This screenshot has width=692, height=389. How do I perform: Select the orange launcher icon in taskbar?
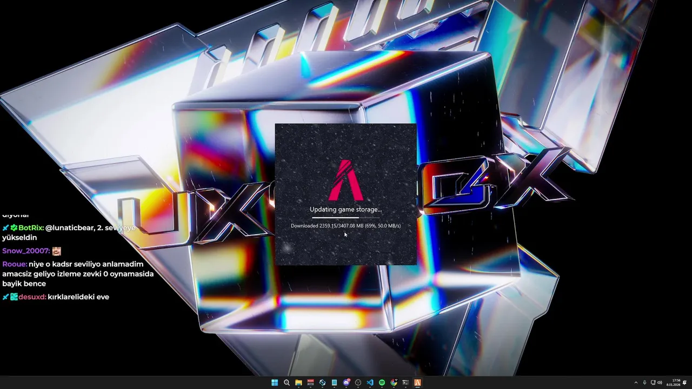(x=417, y=383)
